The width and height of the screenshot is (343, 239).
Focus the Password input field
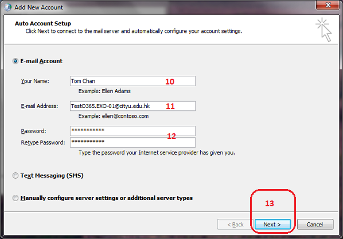click(x=132, y=131)
